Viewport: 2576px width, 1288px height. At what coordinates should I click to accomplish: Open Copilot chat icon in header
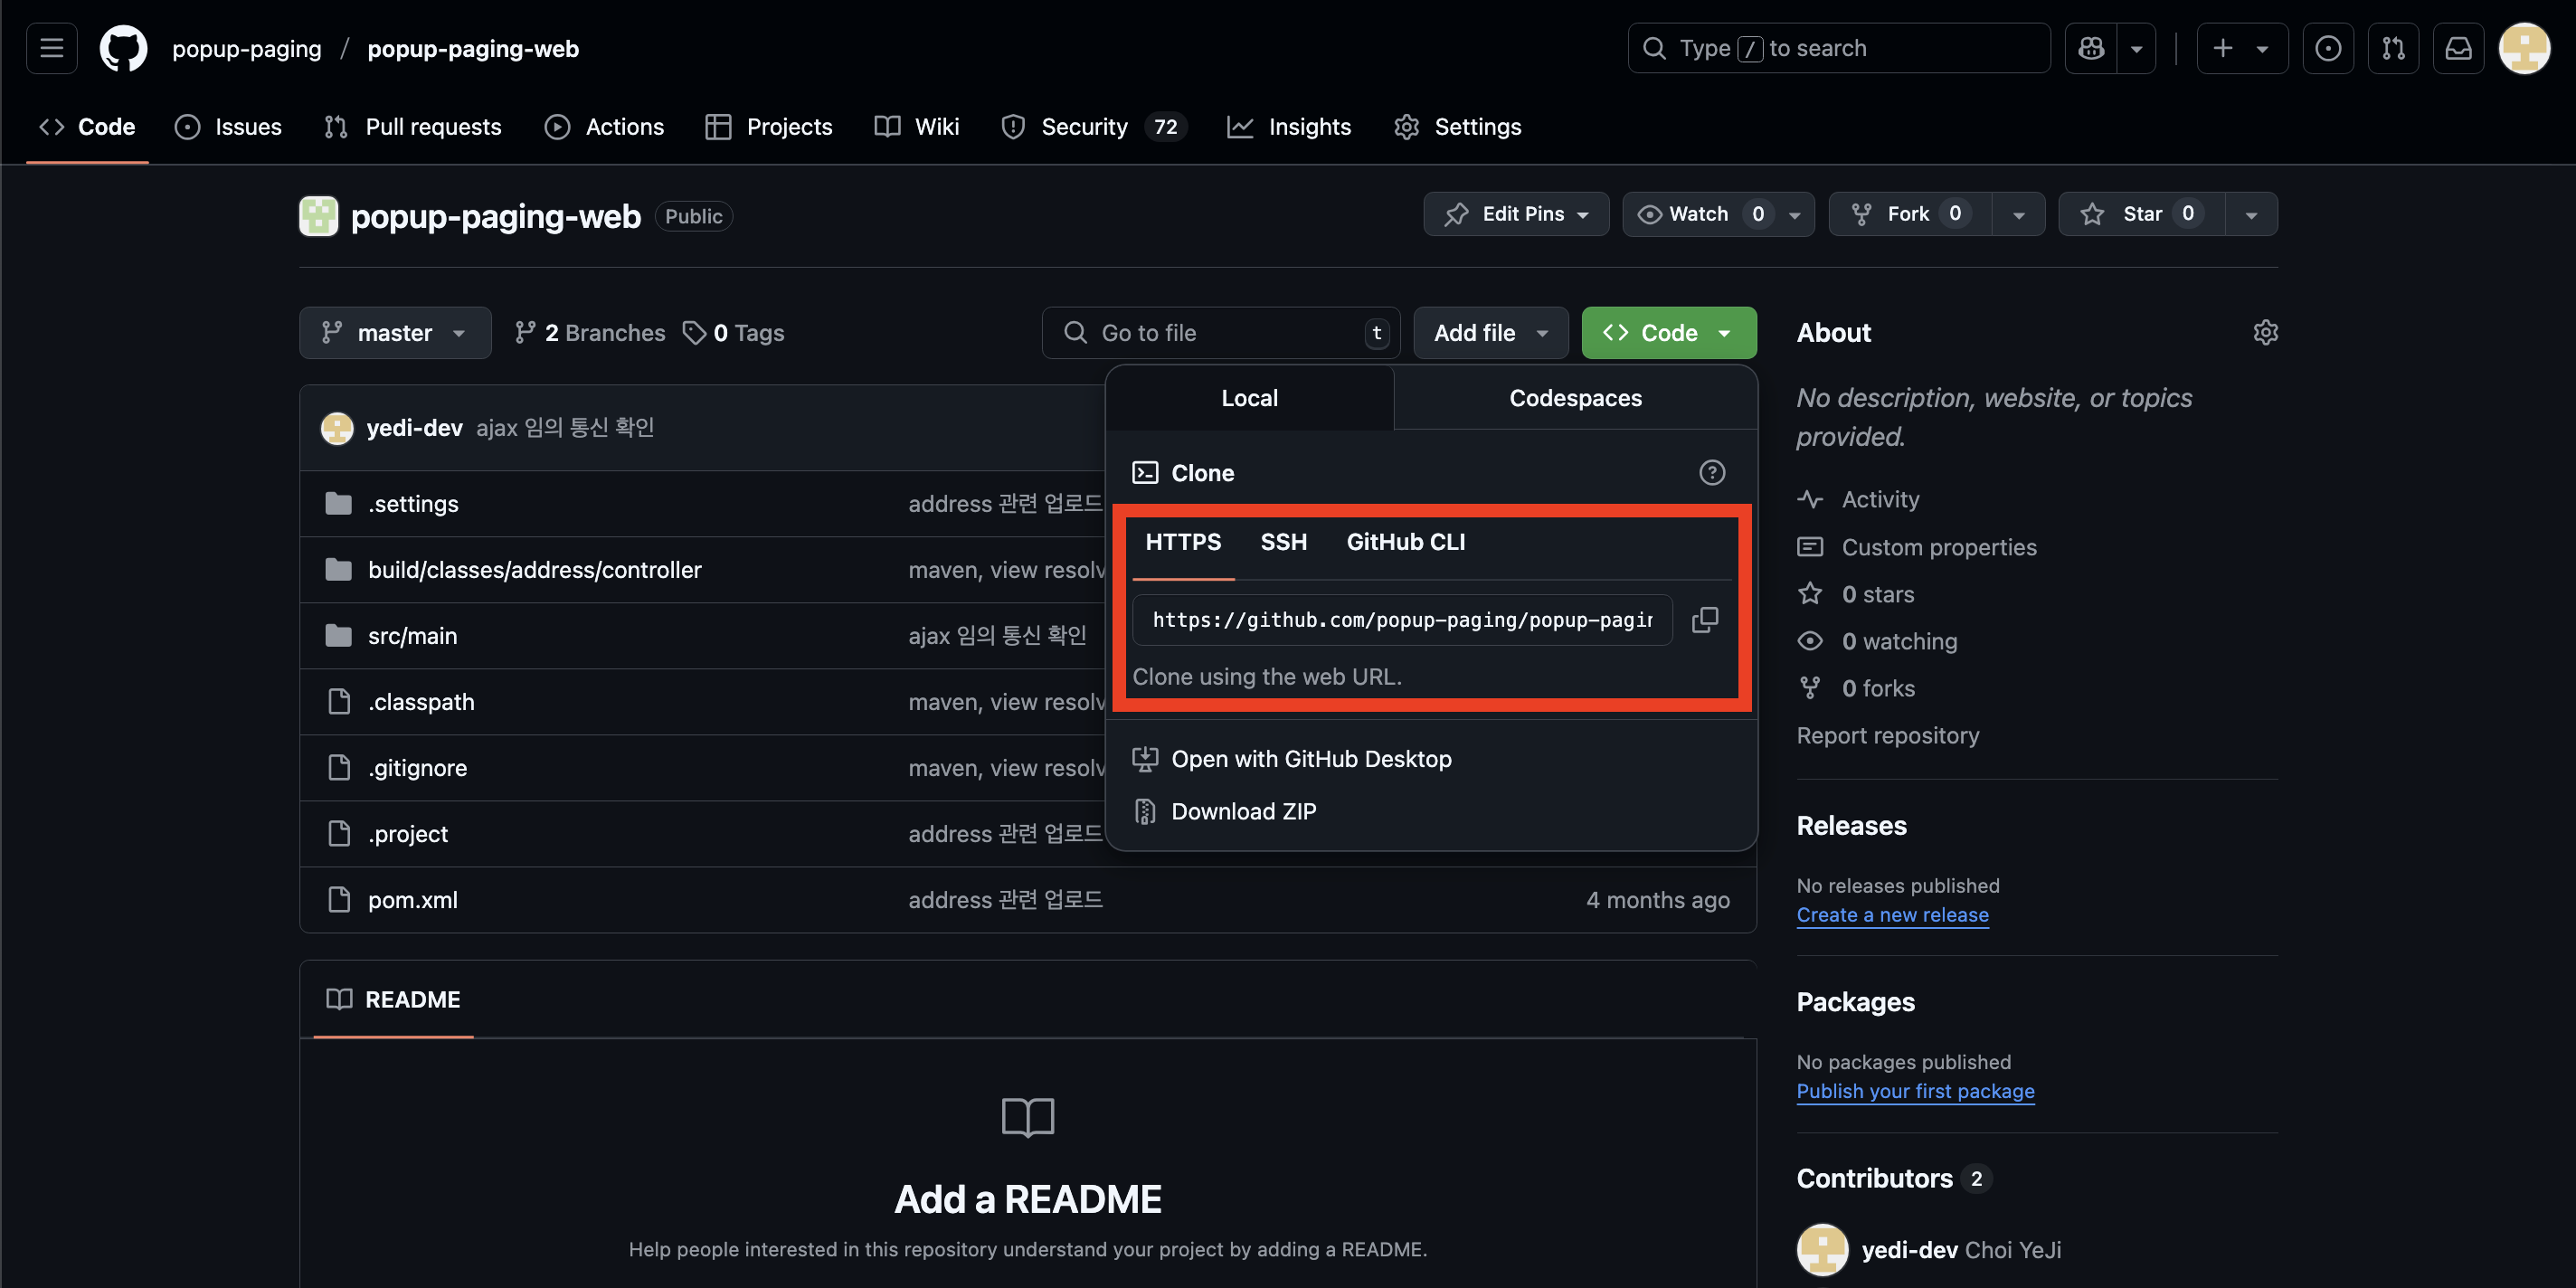click(x=2091, y=48)
